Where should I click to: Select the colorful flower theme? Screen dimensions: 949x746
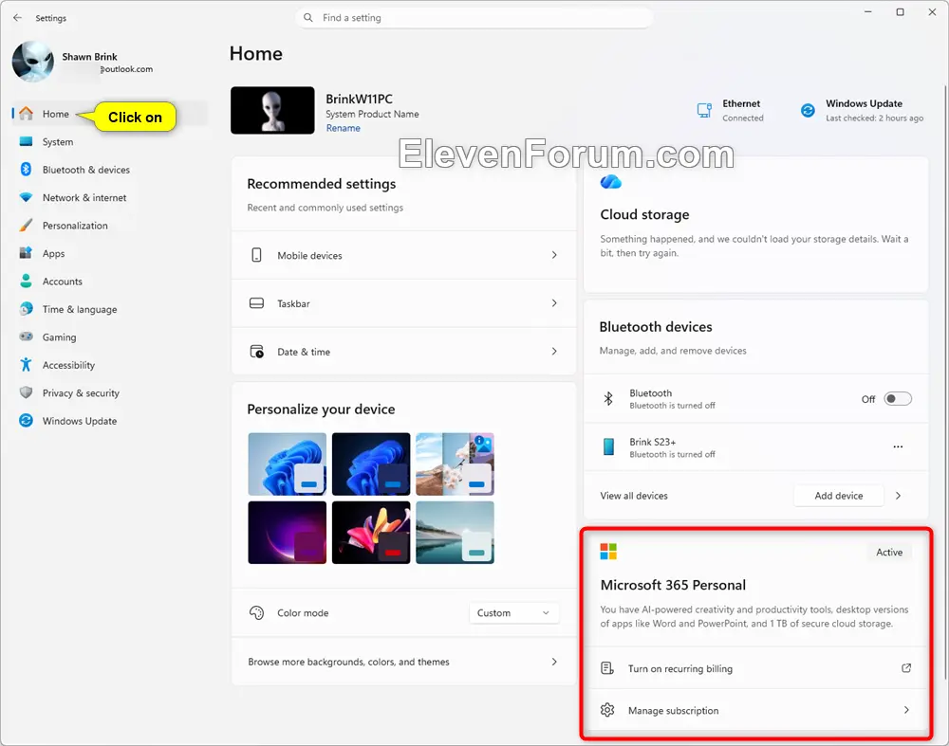371,532
